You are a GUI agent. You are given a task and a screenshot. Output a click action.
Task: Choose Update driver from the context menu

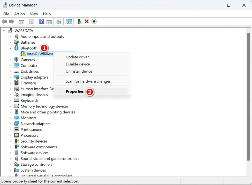tap(77, 57)
